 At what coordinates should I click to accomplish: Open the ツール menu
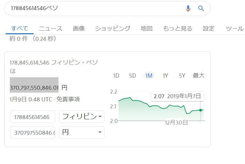(235, 28)
